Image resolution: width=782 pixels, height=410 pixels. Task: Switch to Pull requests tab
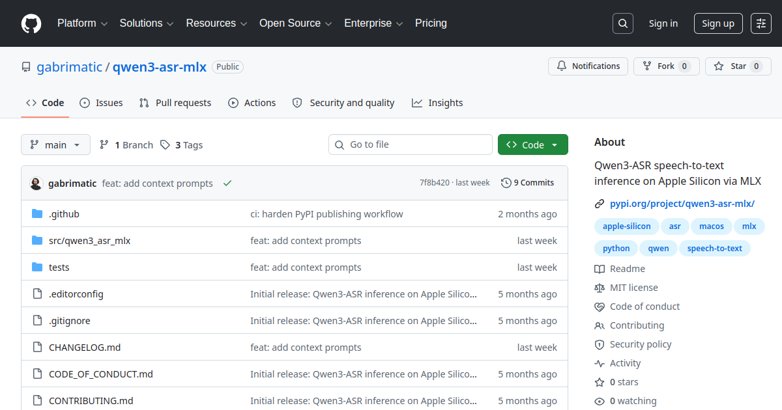[x=175, y=103]
